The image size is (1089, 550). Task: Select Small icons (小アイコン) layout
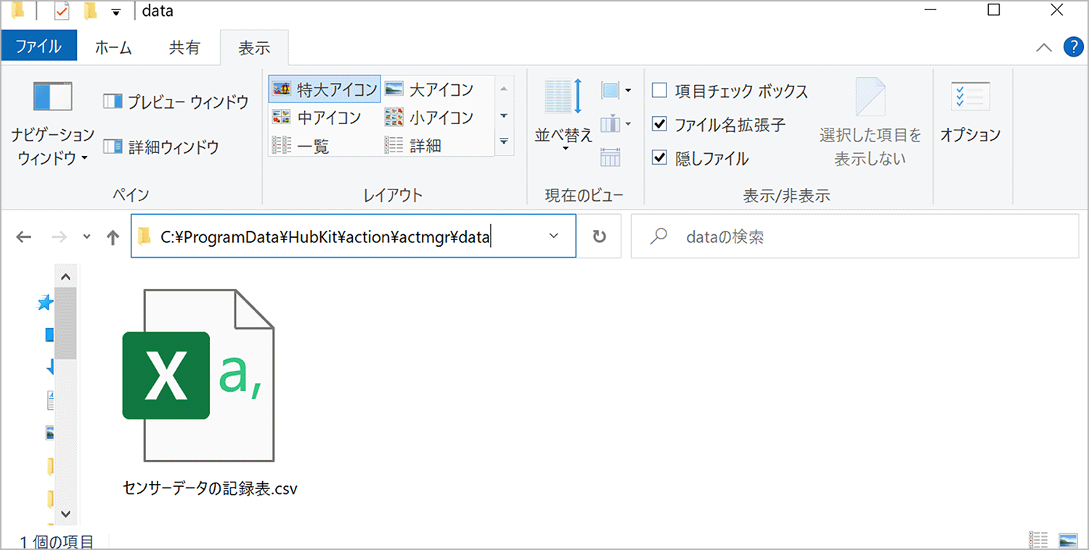click(x=429, y=117)
